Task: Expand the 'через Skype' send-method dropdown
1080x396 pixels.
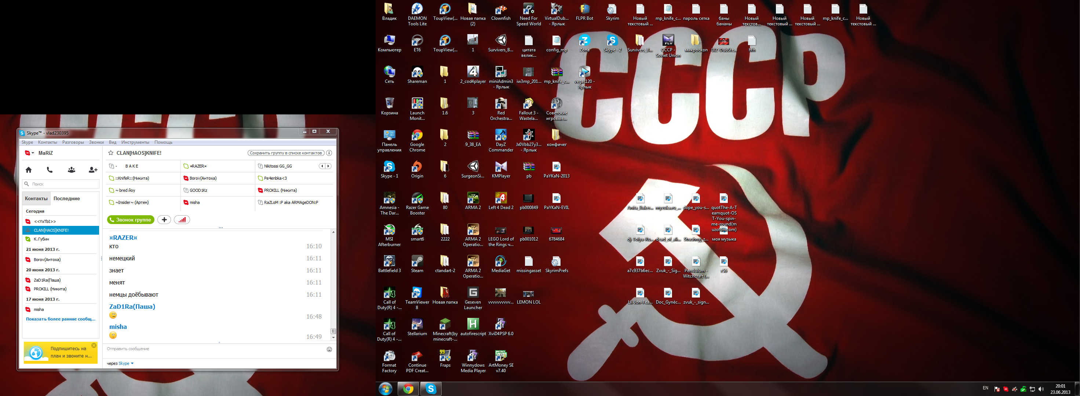Action: 132,363
